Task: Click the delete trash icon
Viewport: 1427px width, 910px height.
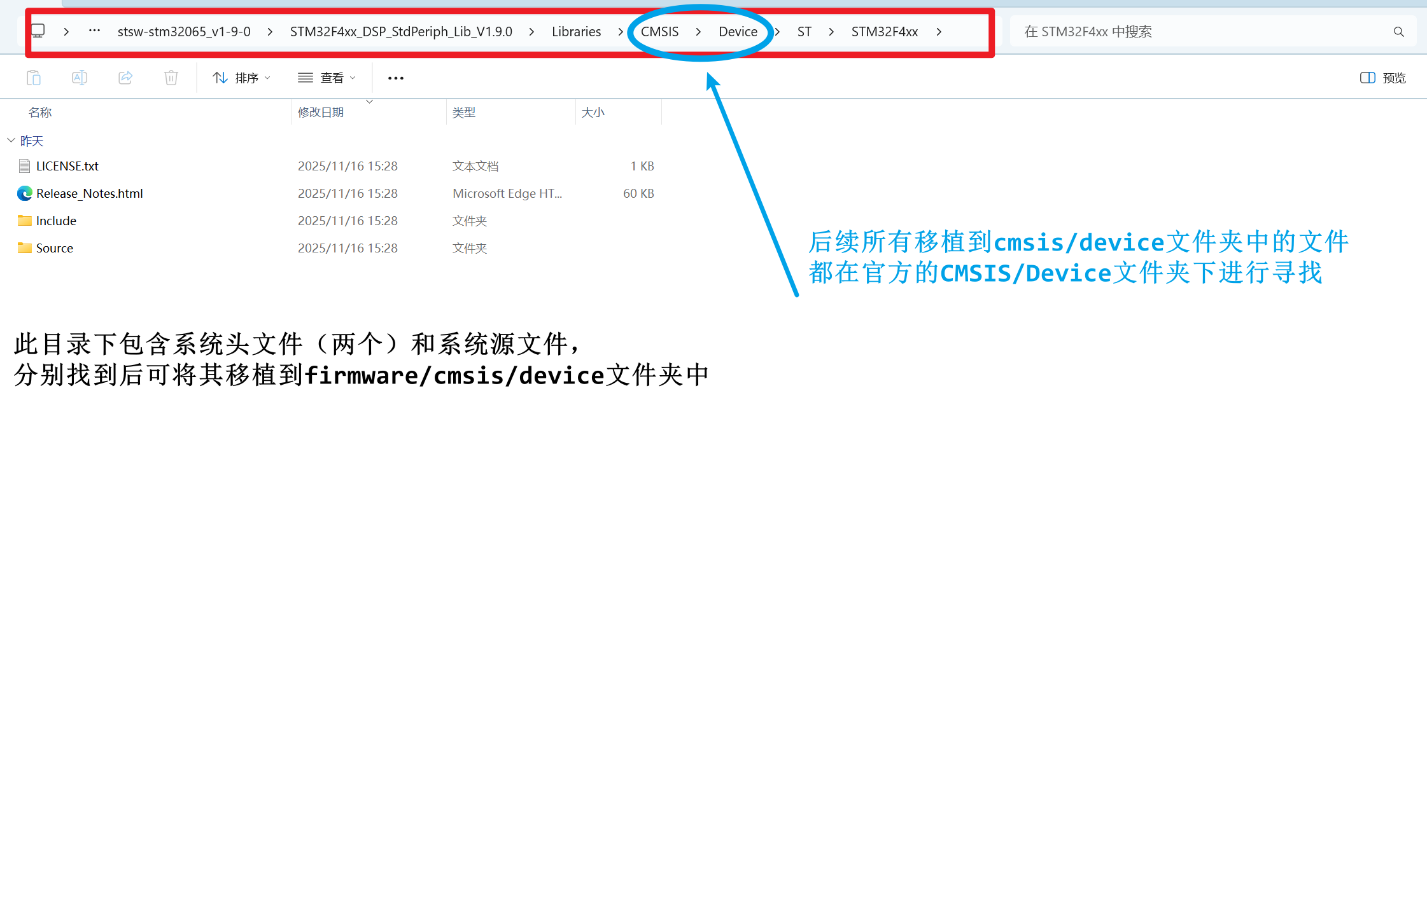Action: (x=171, y=78)
